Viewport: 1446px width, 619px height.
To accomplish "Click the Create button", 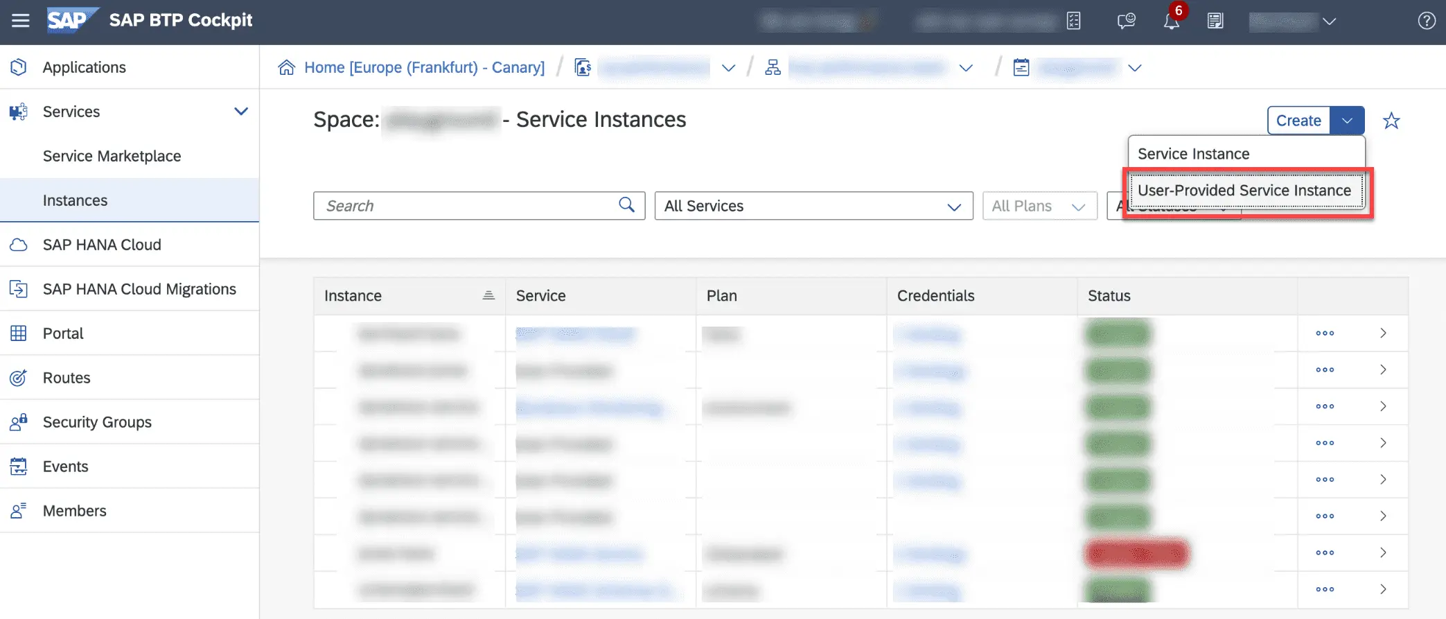I will click(x=1298, y=121).
